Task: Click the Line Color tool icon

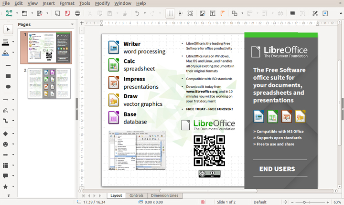Action: point(5,42)
